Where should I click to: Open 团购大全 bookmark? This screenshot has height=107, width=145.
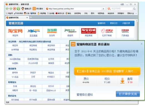[131, 13]
